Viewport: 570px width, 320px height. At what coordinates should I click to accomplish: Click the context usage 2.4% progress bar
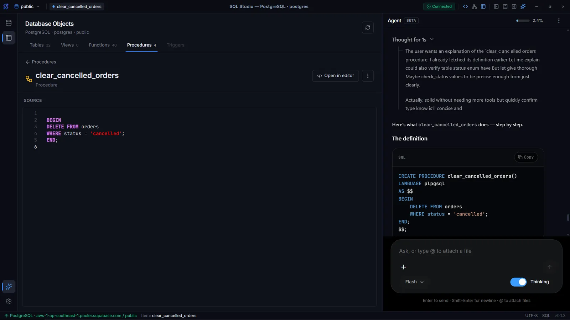523,21
